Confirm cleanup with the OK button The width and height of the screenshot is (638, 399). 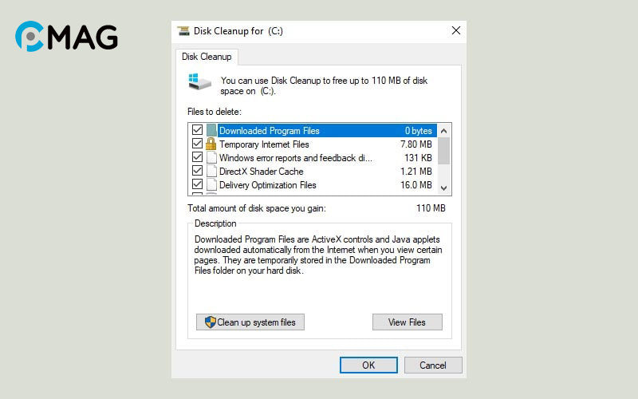click(x=368, y=365)
